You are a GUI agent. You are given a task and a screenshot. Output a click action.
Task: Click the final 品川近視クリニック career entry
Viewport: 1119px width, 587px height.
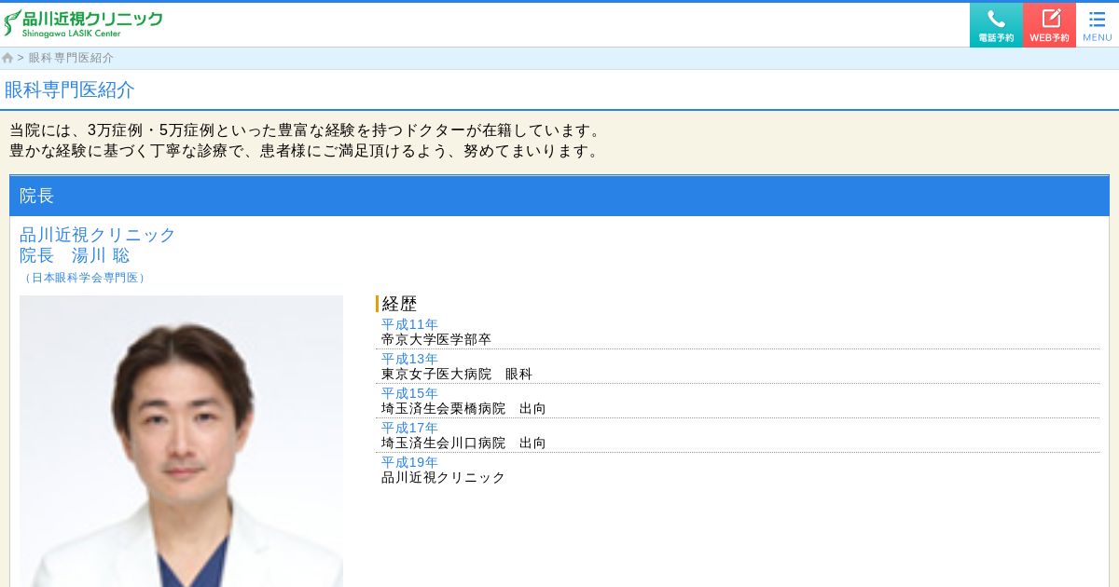click(443, 478)
